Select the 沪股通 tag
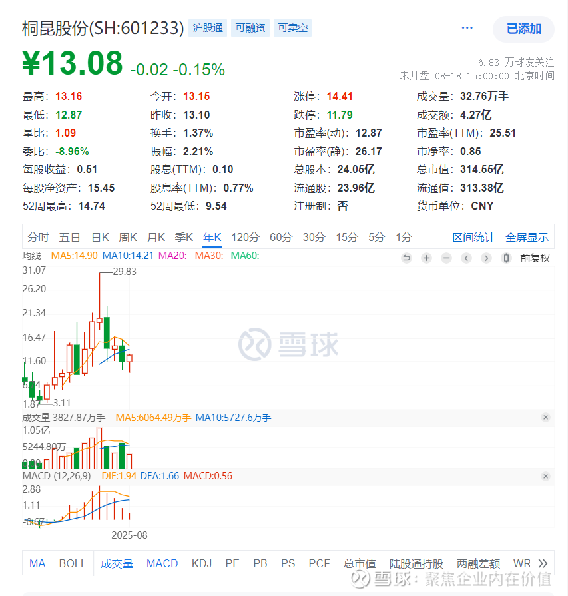This screenshot has height=596, width=568. [x=208, y=28]
